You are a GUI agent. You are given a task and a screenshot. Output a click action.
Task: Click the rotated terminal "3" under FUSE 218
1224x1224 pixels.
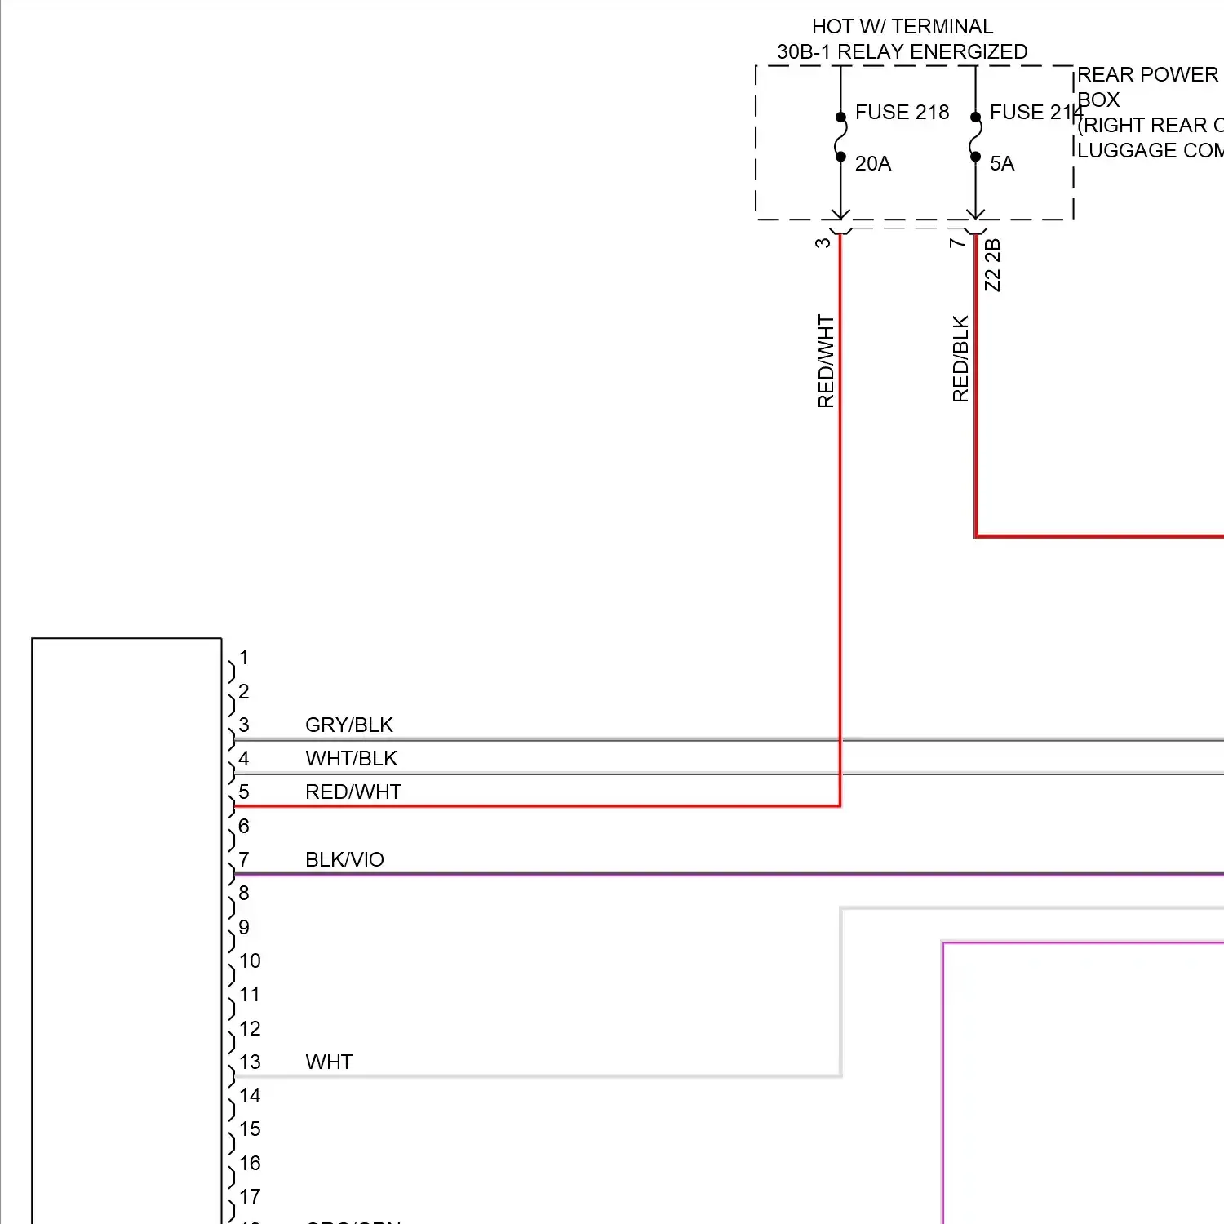[x=823, y=242]
